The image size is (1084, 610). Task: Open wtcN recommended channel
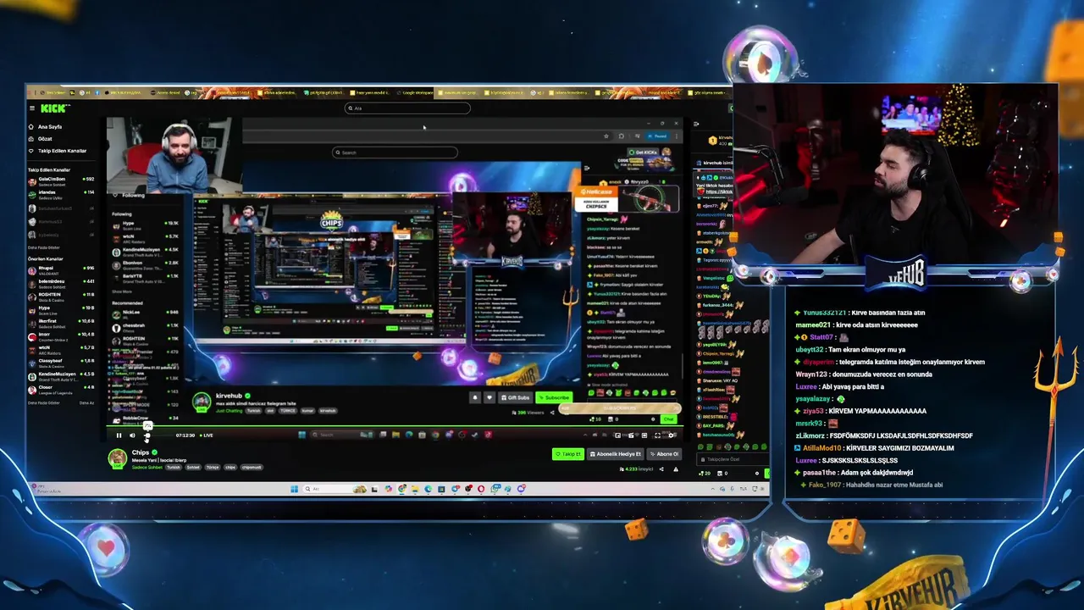coord(61,348)
